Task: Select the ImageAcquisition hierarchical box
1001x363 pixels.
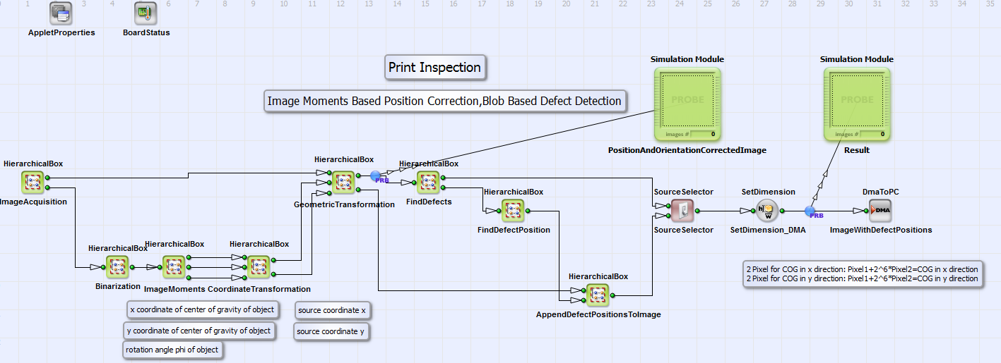Action: coord(33,182)
